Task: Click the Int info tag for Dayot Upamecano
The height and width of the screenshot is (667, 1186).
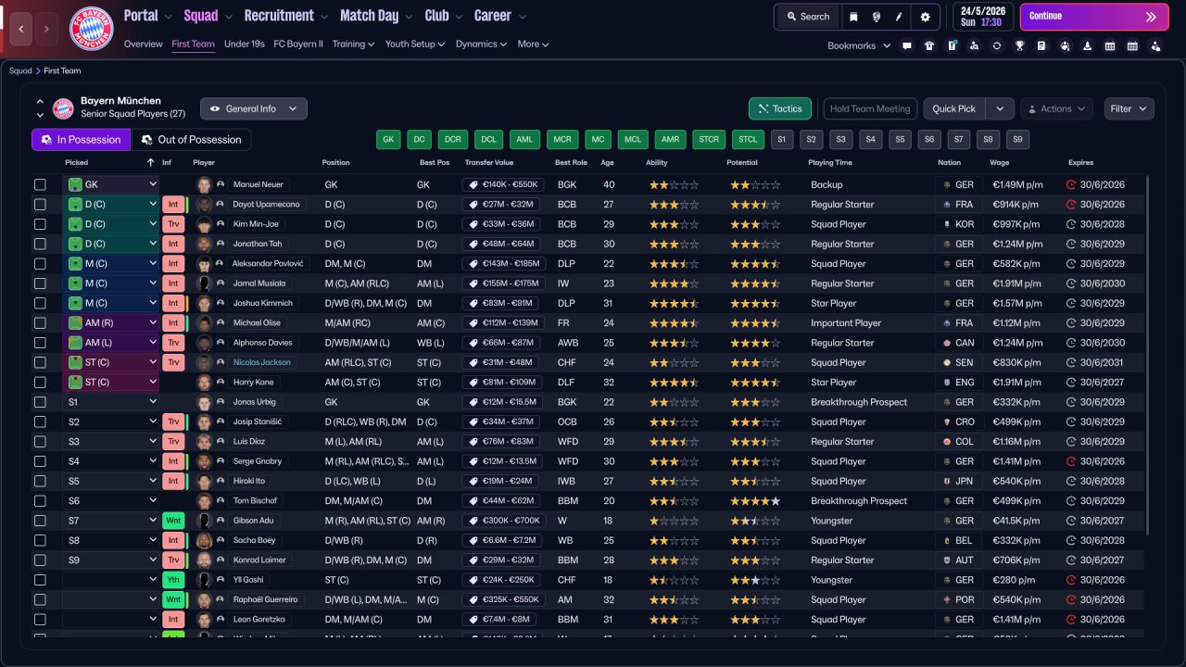Action: pyautogui.click(x=173, y=205)
